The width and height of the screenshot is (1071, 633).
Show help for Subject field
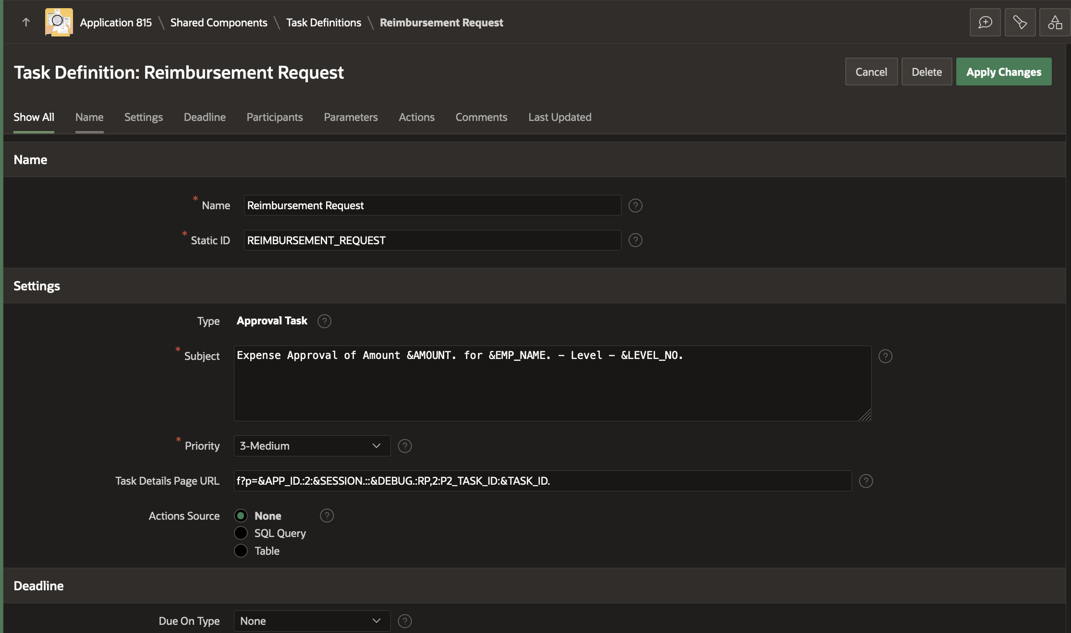[885, 356]
